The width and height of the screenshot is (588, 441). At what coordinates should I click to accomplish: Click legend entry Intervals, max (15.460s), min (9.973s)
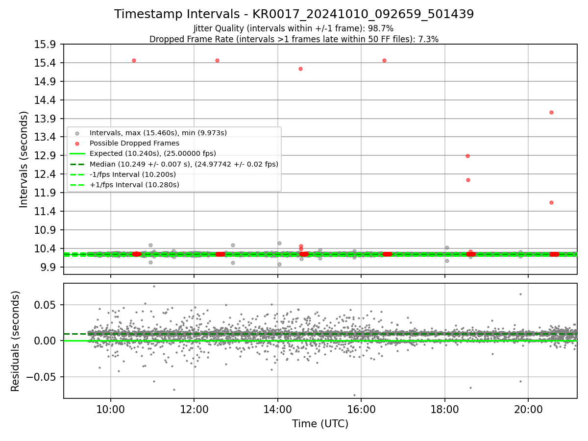(158, 133)
